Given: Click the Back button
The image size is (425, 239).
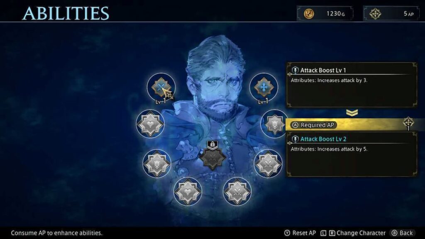Looking at the screenshot, I should tap(402, 233).
